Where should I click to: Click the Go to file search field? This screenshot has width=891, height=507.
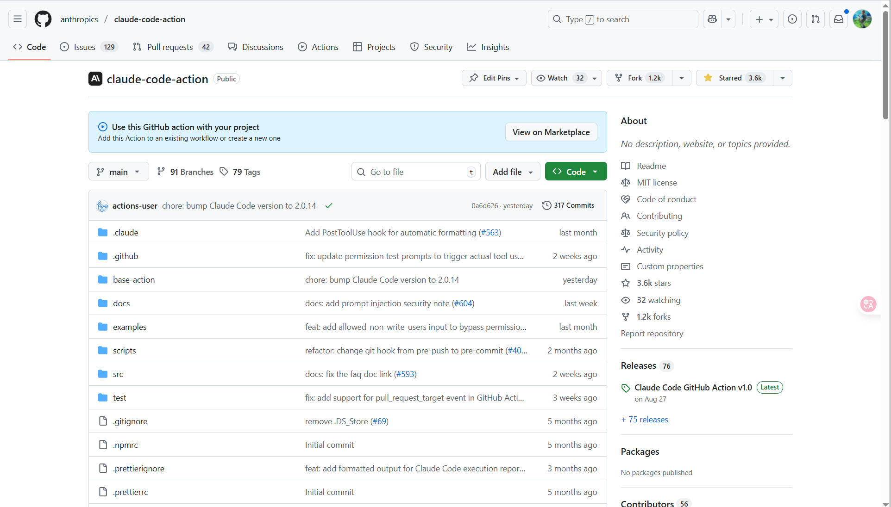[x=415, y=172]
